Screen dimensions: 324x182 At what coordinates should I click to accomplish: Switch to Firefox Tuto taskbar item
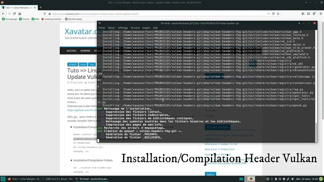24,179
